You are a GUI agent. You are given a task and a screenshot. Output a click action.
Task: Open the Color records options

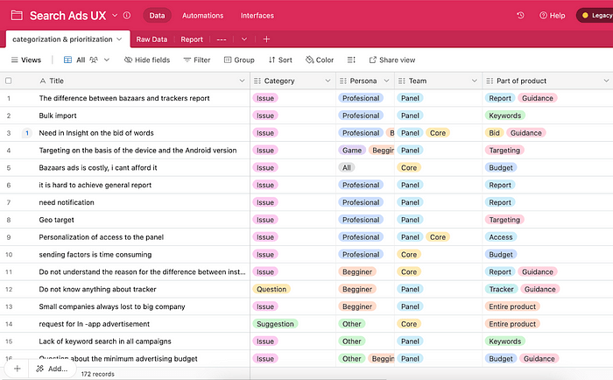pyautogui.click(x=320, y=60)
